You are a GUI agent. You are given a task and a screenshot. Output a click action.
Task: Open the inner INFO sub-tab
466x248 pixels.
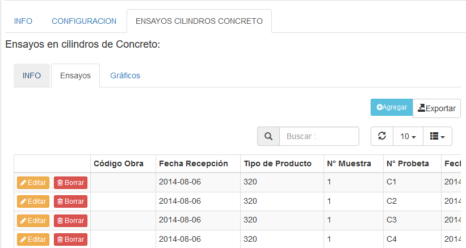click(32, 75)
